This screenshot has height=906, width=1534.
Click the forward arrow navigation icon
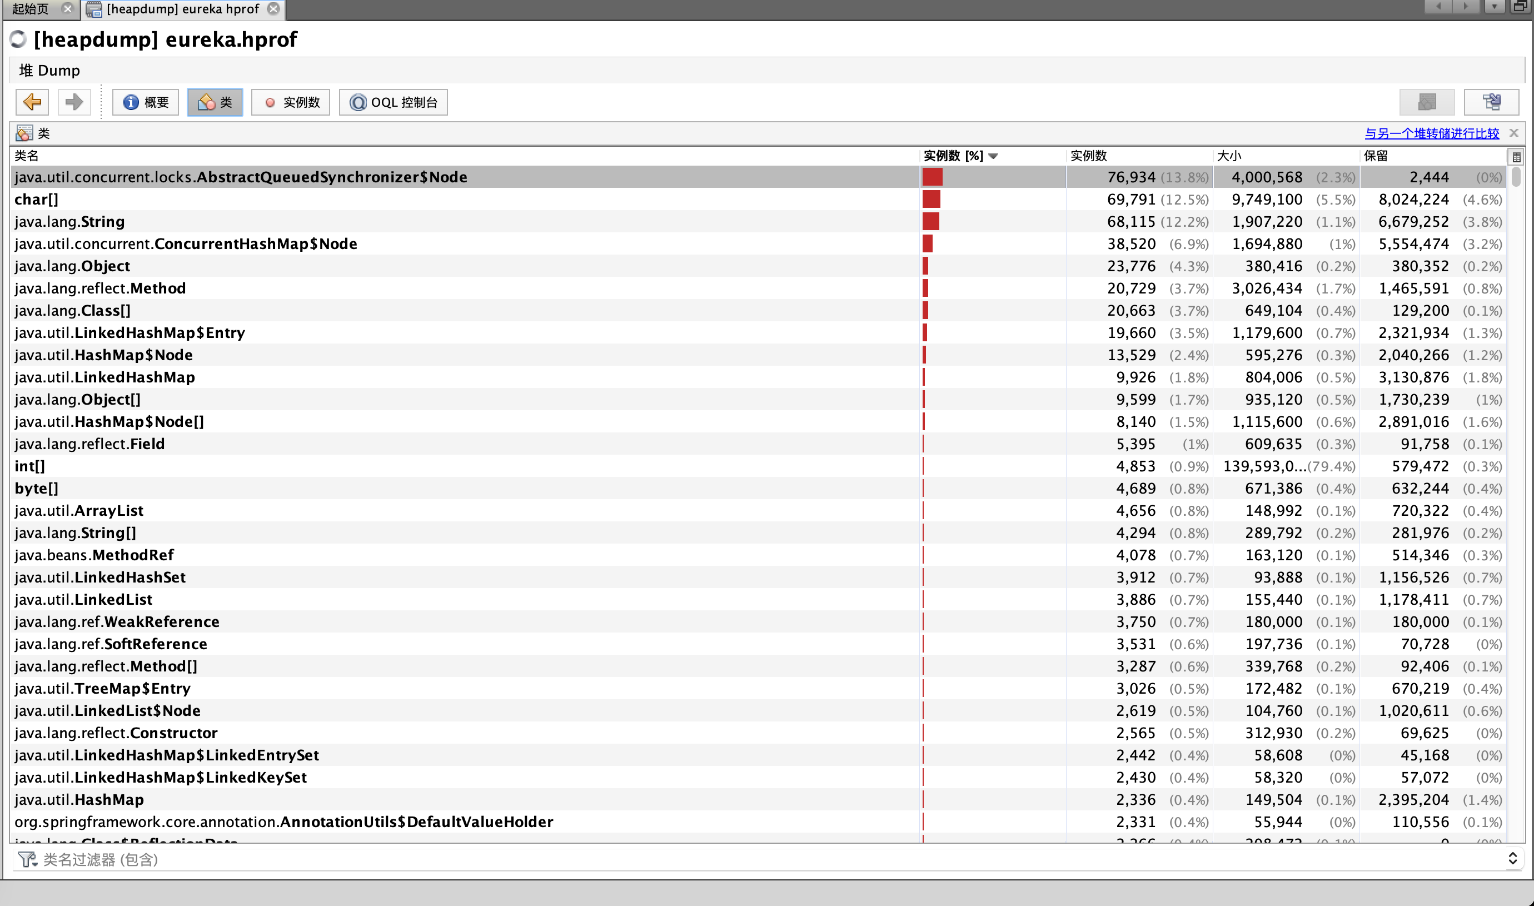74,102
